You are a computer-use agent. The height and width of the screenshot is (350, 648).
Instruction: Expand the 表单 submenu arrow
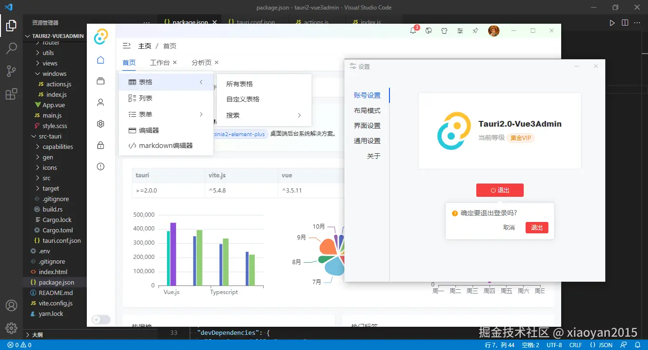click(x=201, y=114)
